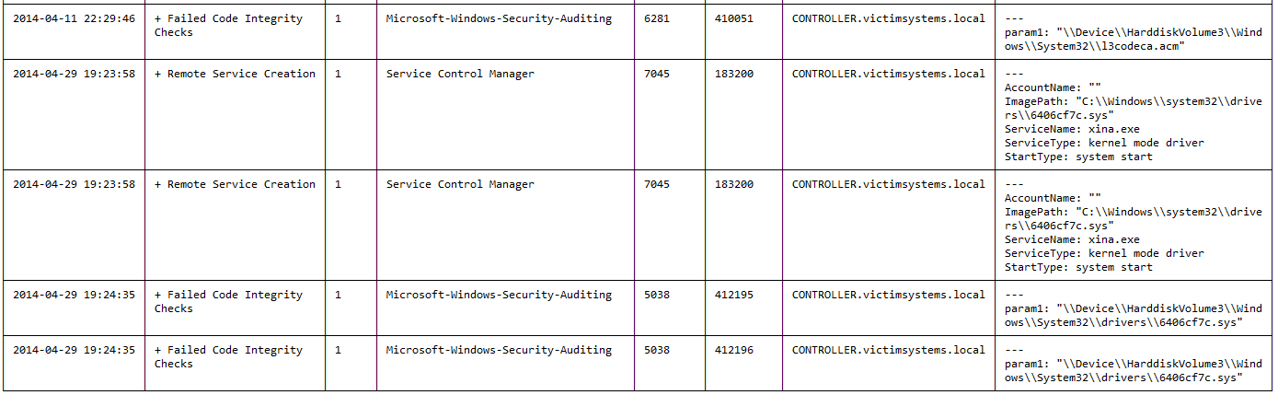Viewport: 1278px width, 395px height.
Task: Click record number 410051
Action: pyautogui.click(x=733, y=19)
